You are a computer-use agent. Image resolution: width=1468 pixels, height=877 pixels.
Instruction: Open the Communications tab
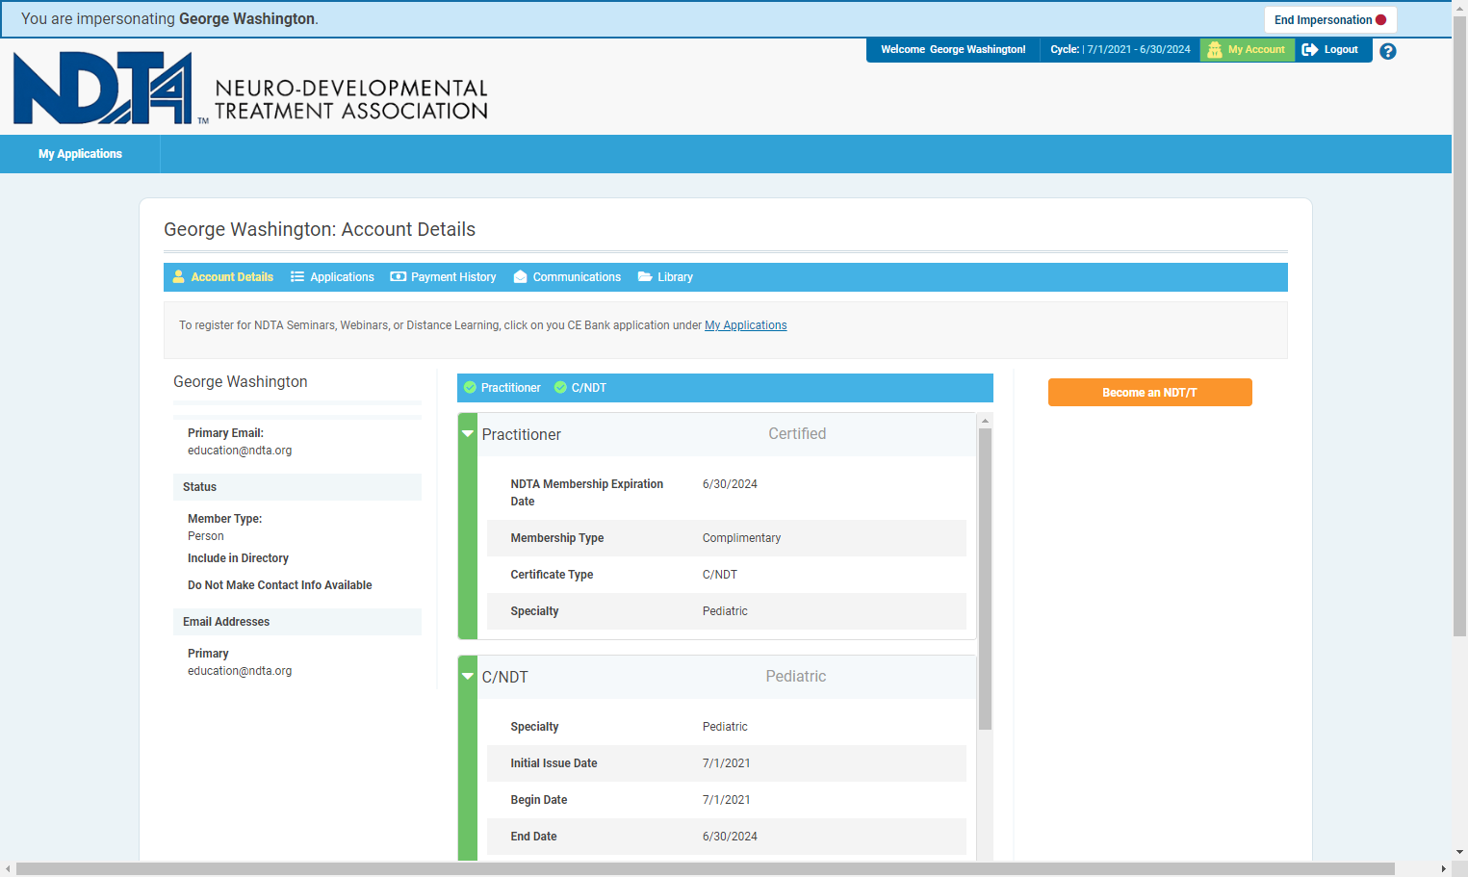567,276
